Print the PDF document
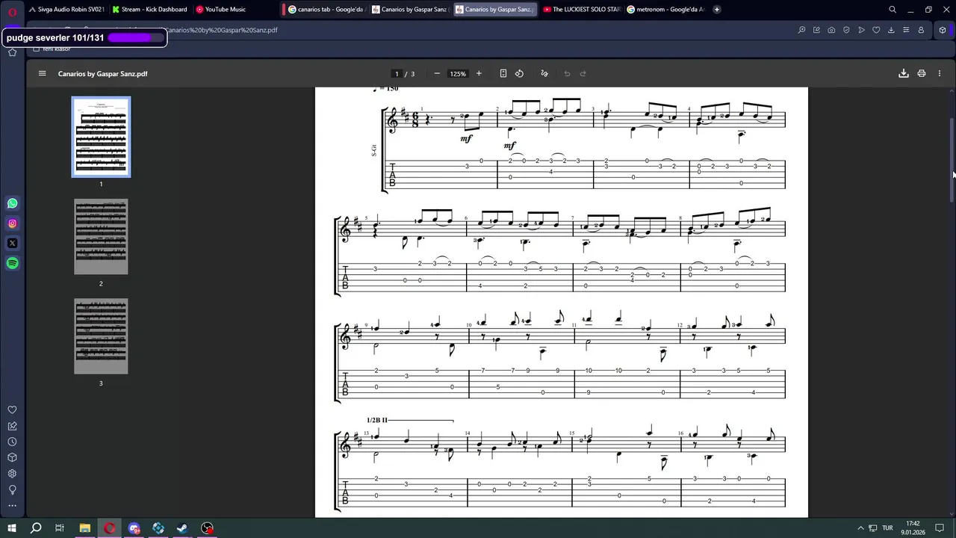Viewport: 956px width, 538px height. pyautogui.click(x=922, y=73)
